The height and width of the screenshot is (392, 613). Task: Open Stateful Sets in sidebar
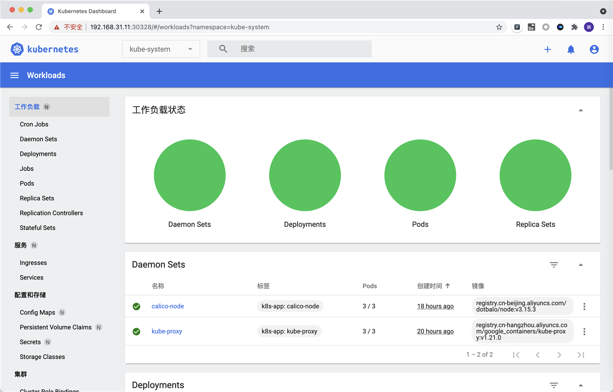[x=38, y=228]
